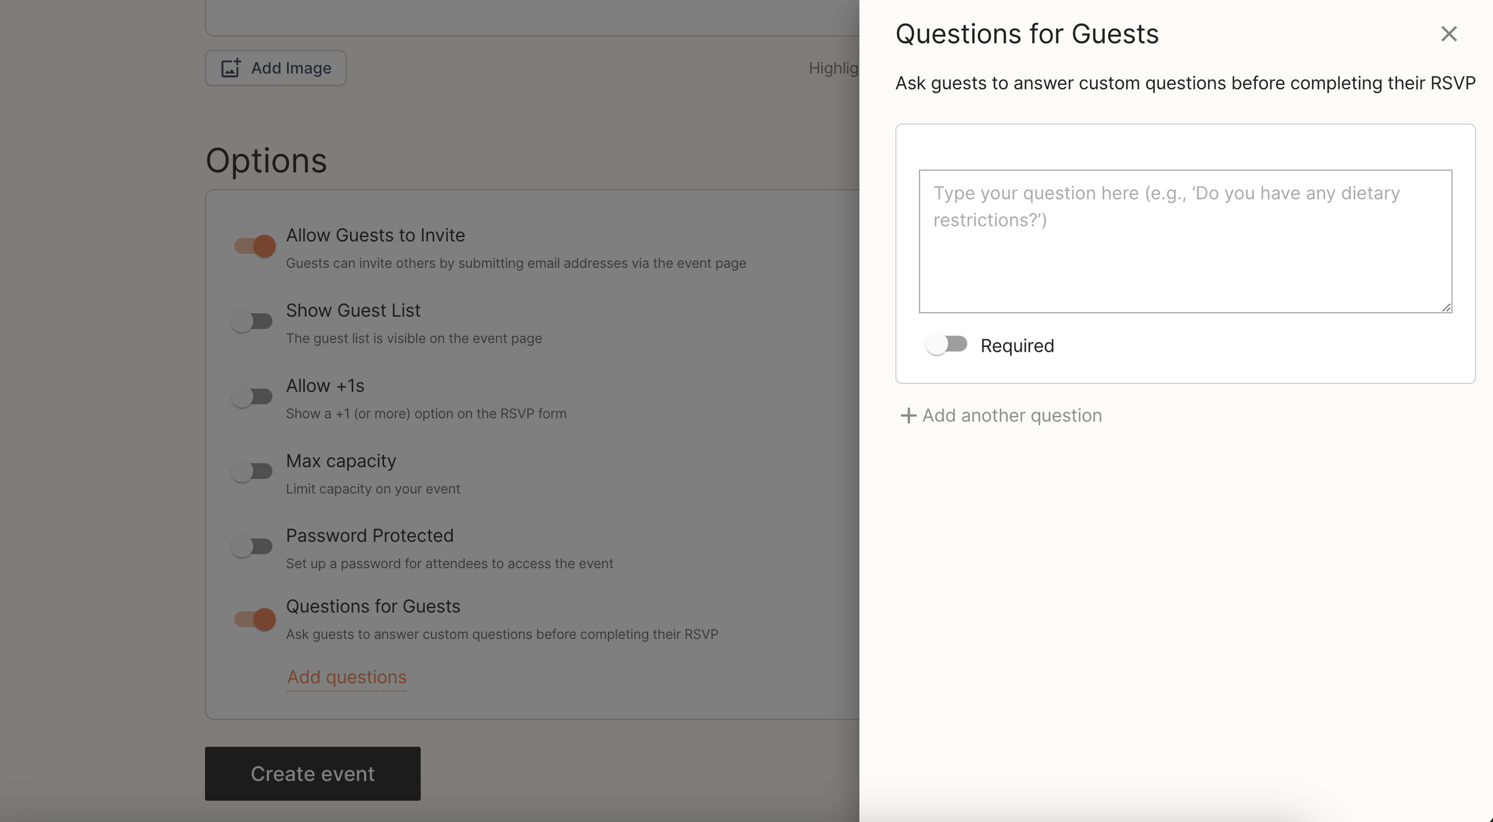Close the Questions for Guests panel
Screen dimensions: 1493x822
tap(1448, 34)
